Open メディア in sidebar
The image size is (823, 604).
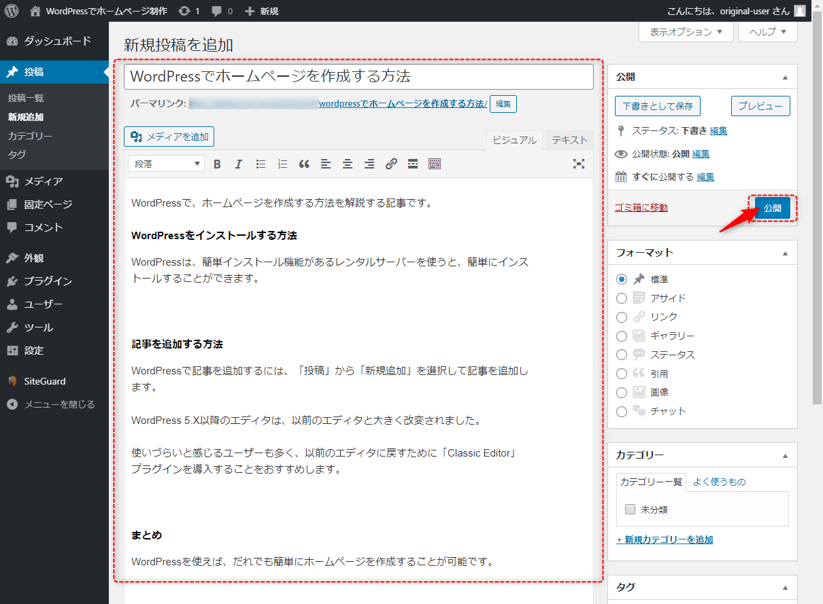54,181
